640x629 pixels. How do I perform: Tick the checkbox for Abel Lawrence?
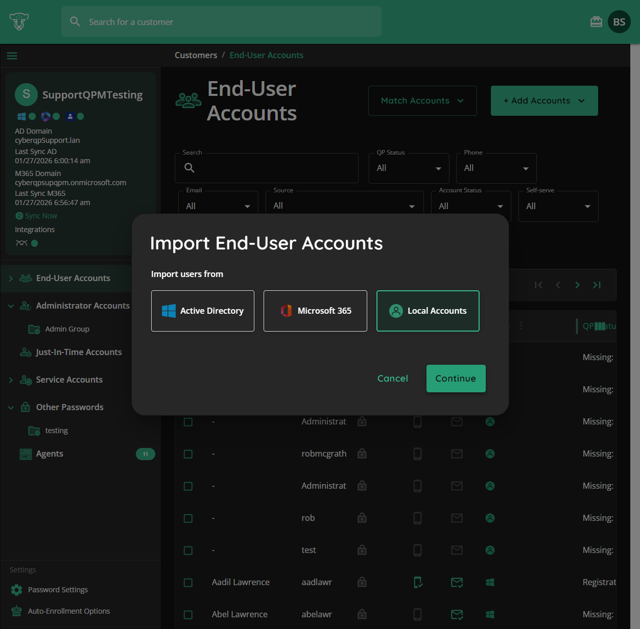pos(188,615)
